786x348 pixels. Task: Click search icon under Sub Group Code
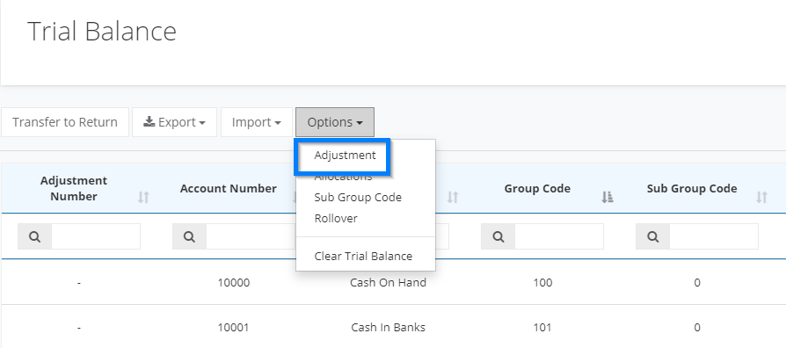[x=652, y=236]
